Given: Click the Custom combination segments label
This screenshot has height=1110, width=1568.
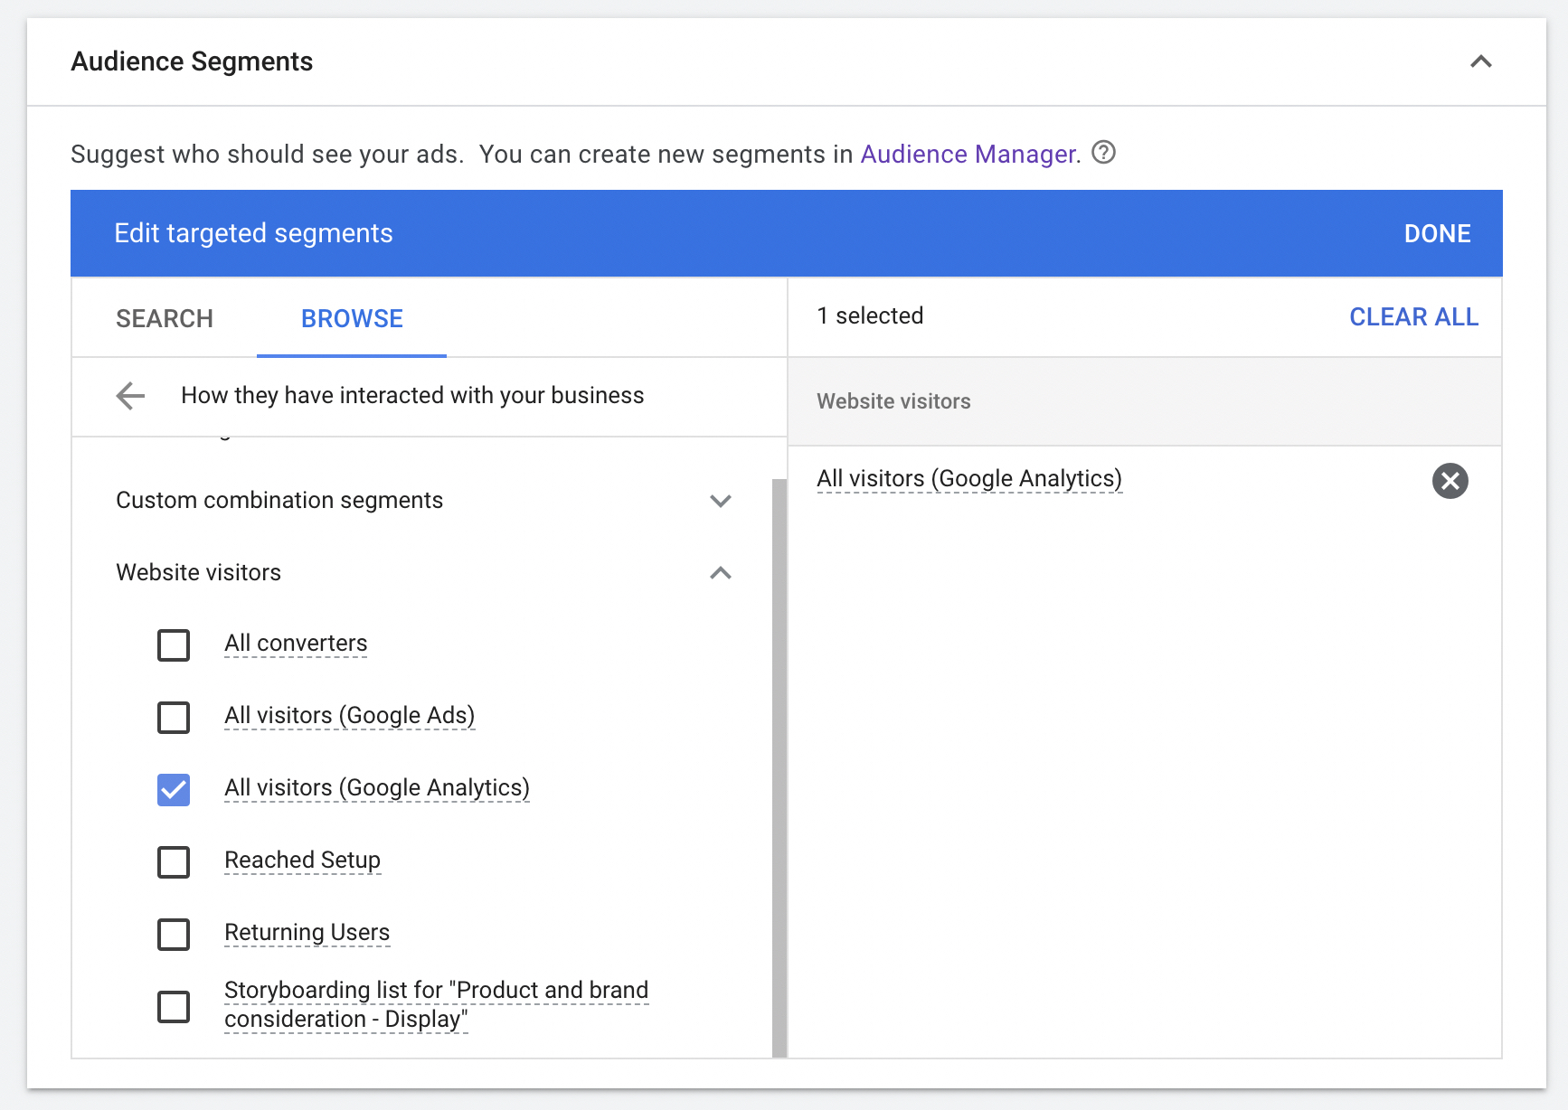Looking at the screenshot, I should 279,501.
